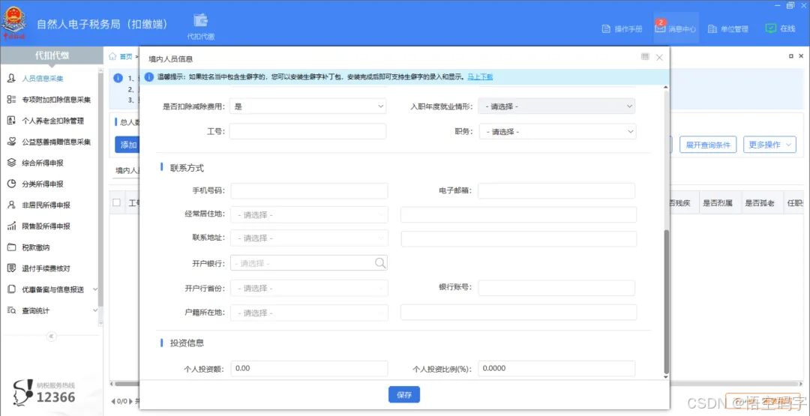Click the info icon beside 温馨提示
Screen dimensions: 810x416
(149, 77)
